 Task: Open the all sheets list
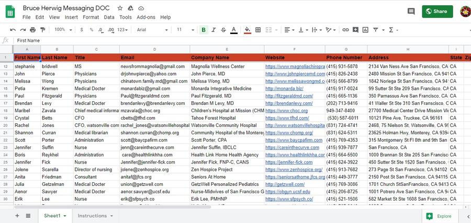point(28,216)
